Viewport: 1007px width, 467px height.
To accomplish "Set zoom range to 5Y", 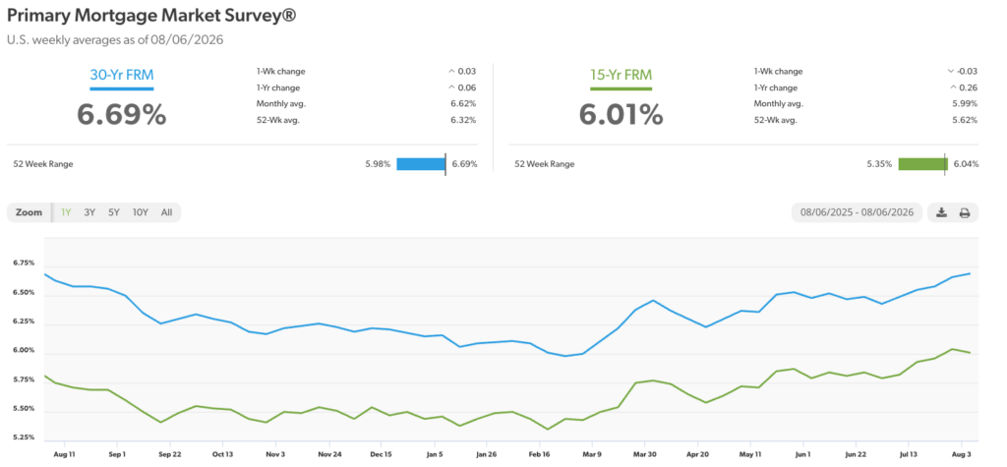I will pyautogui.click(x=114, y=212).
